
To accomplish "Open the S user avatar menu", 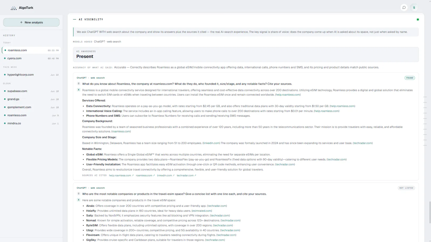I will coord(414,8).
